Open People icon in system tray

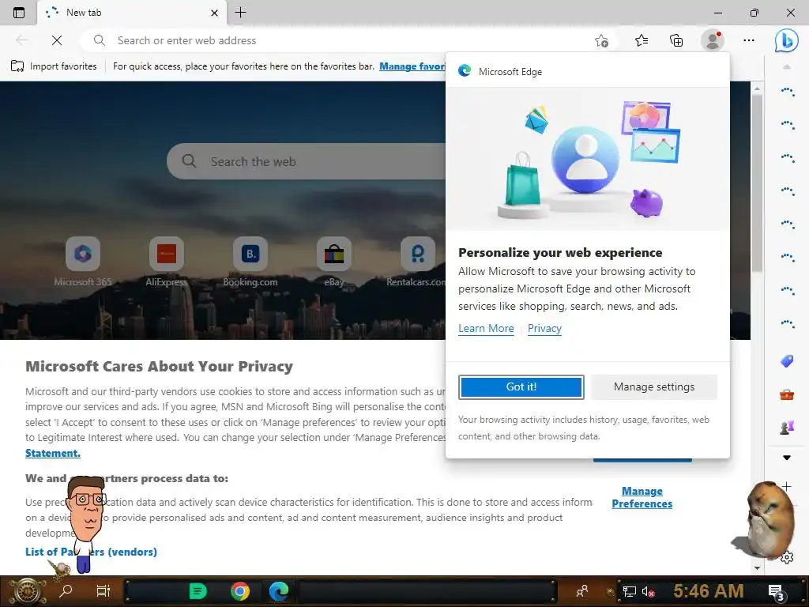click(x=582, y=591)
